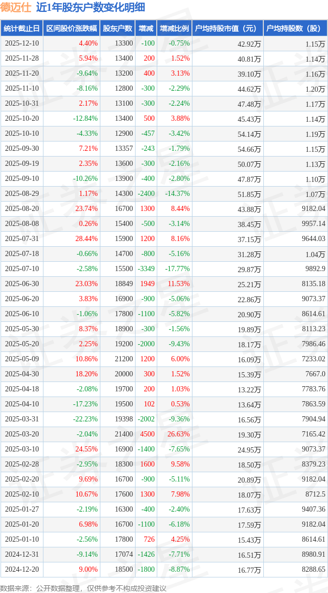Select the 2025-12-10 date cell
Viewport: 328px width, 593px height.
[x=21, y=44]
